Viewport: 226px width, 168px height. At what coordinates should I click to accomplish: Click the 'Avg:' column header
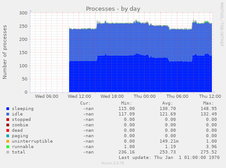coord(167,103)
